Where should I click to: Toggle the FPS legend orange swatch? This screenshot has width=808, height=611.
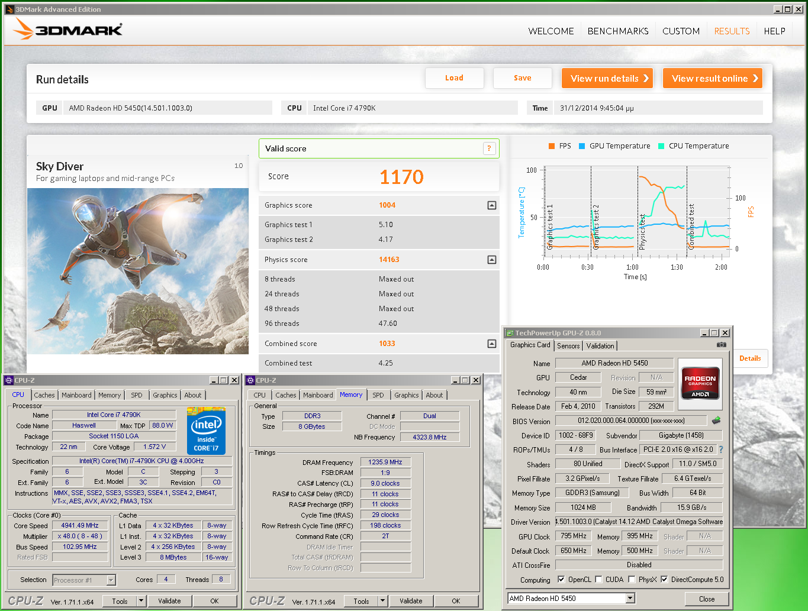[552, 146]
